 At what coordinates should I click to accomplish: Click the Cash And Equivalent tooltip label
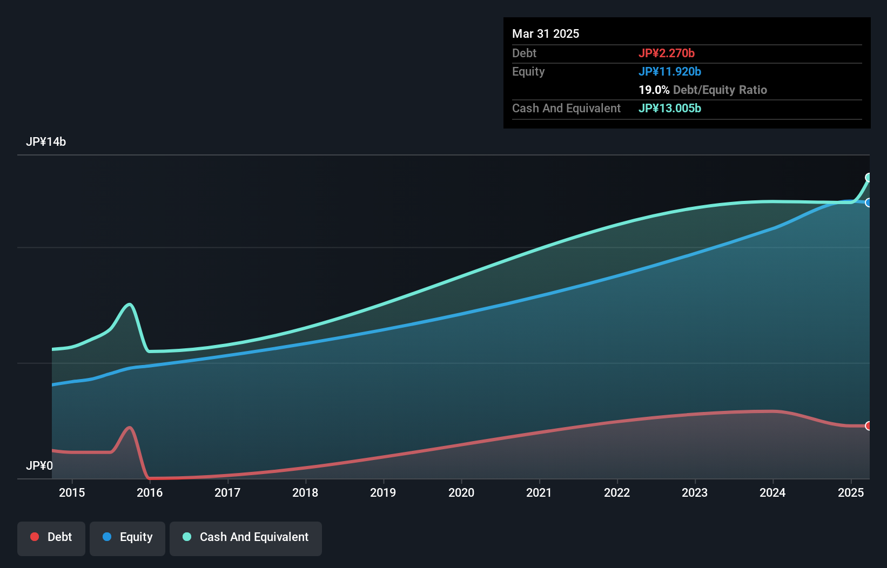tap(566, 108)
